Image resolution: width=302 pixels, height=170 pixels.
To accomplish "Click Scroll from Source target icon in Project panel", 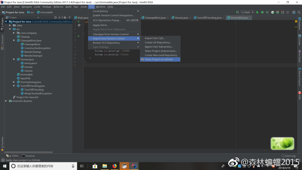I will tap(55, 17).
